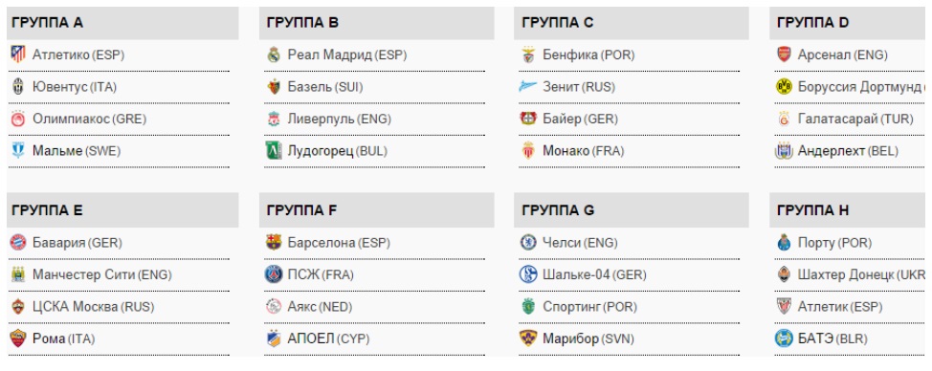This screenshot has width=932, height=371.
Task: Click the ГРУППА G header
Action: point(632,210)
